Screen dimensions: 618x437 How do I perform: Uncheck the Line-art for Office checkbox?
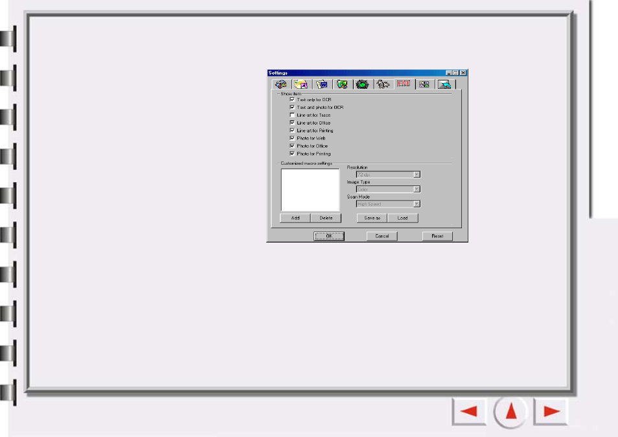pyautogui.click(x=292, y=123)
